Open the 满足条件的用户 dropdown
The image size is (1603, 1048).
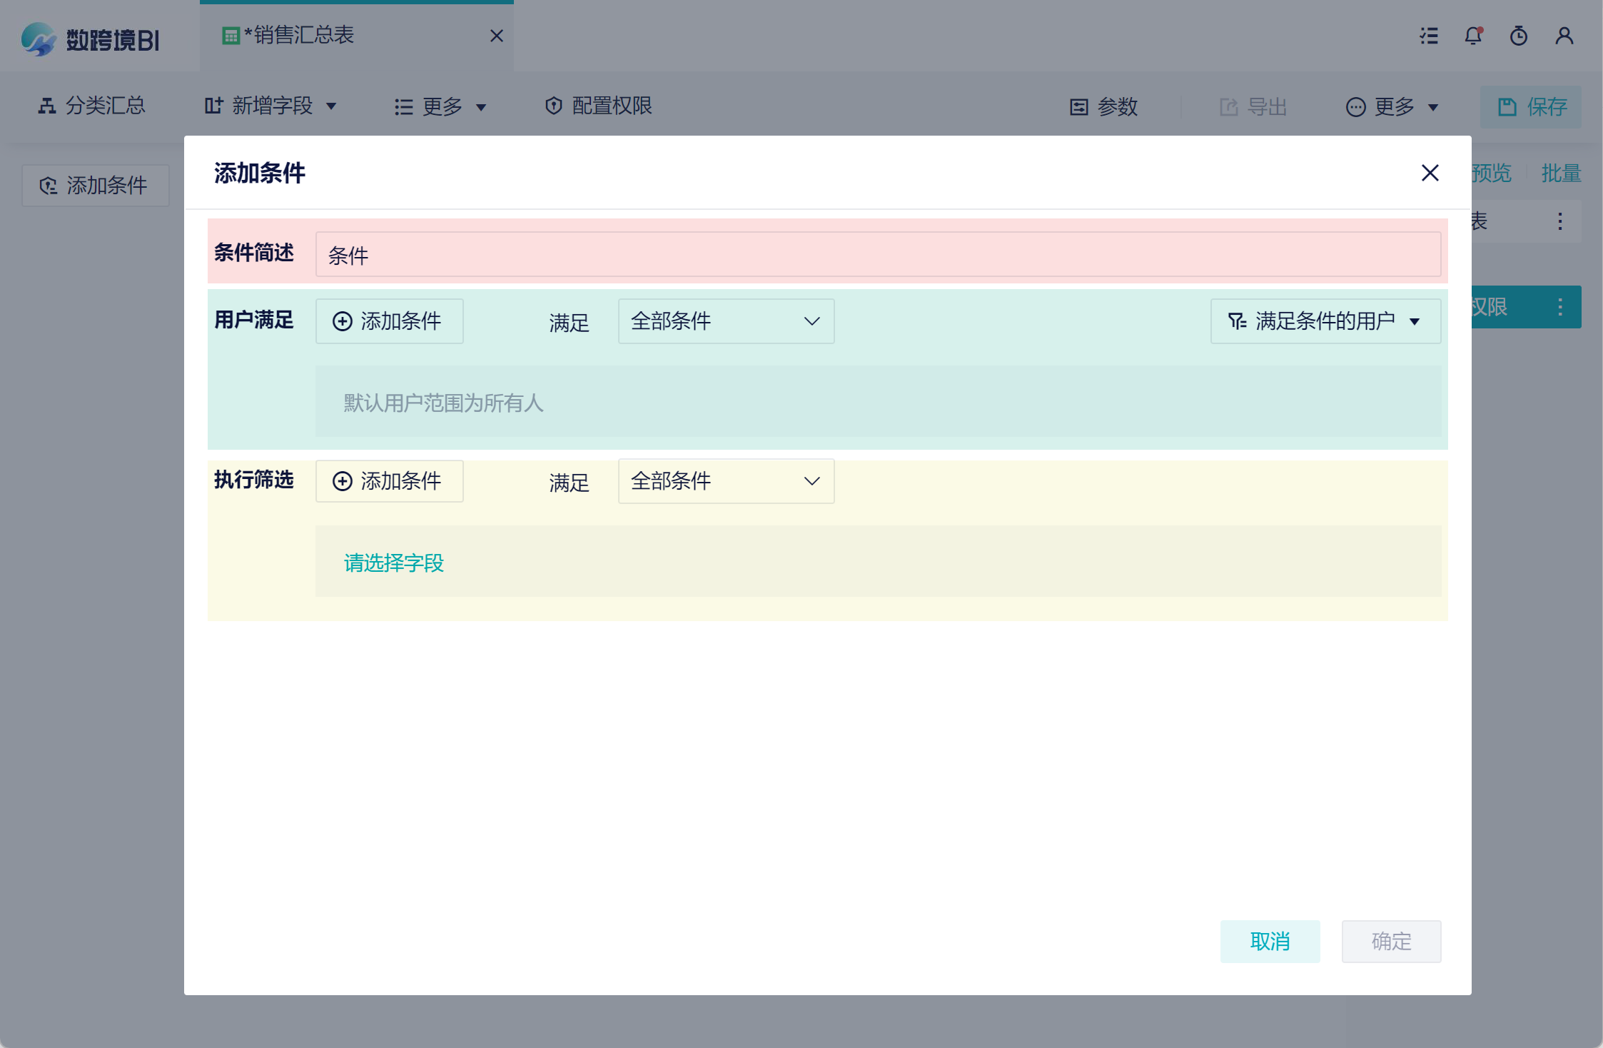tap(1325, 321)
